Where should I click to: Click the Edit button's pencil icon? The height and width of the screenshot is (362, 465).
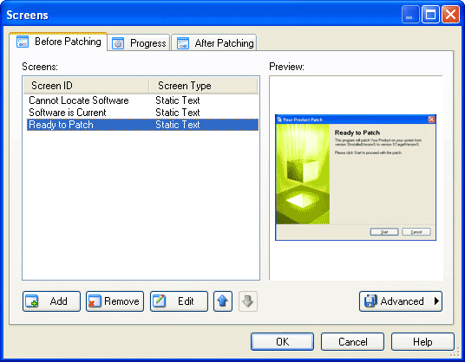(x=160, y=301)
